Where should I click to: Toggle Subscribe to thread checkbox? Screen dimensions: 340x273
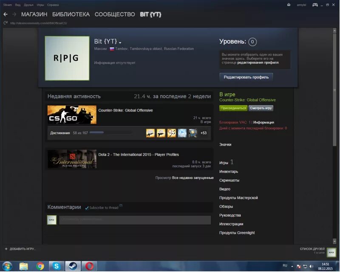pyautogui.click(x=87, y=208)
